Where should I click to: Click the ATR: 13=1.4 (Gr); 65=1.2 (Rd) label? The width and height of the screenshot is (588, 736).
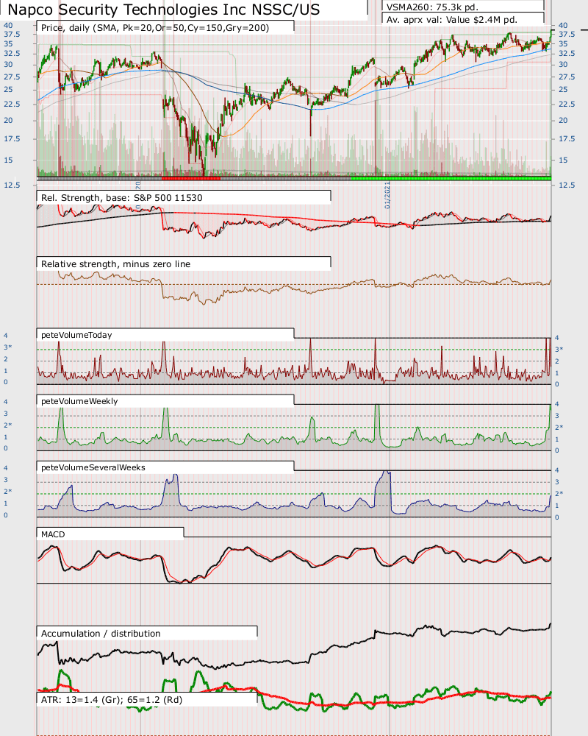coord(112,699)
